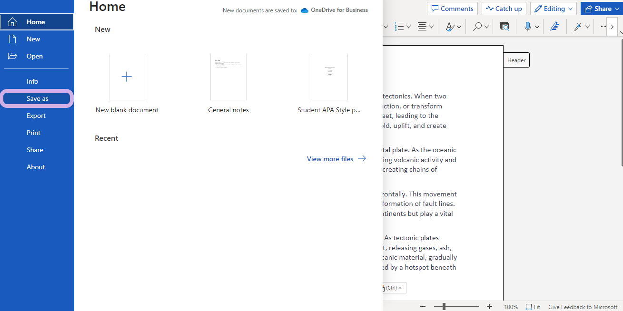This screenshot has width=623, height=311.
Task: Click the Designer magic wand icon
Action: (x=578, y=27)
